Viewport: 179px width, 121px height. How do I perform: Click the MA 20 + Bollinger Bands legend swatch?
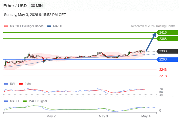click(x=6, y=26)
